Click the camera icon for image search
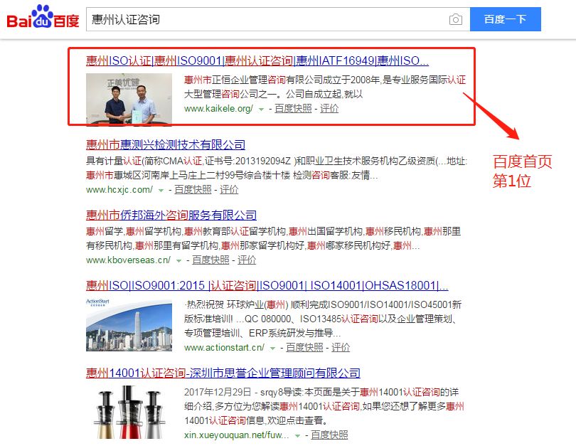This screenshot has width=576, height=446. tap(455, 20)
